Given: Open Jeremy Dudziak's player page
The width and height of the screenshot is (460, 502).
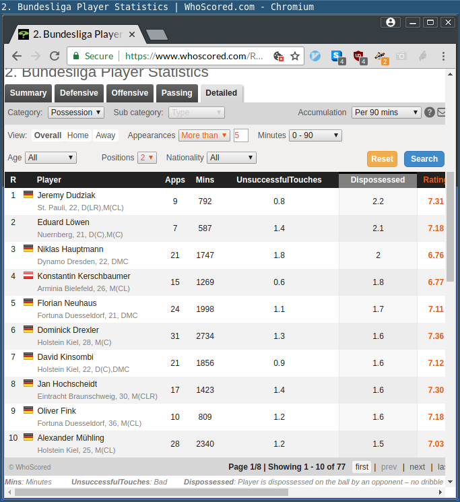Looking at the screenshot, I should coord(66,195).
